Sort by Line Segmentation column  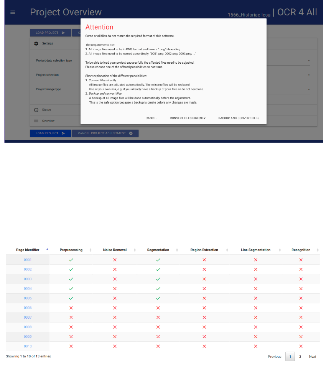pos(255,250)
